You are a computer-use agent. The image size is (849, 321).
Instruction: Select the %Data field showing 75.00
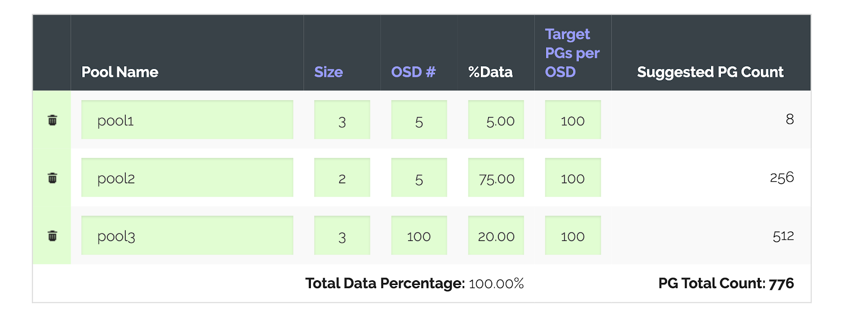click(495, 178)
